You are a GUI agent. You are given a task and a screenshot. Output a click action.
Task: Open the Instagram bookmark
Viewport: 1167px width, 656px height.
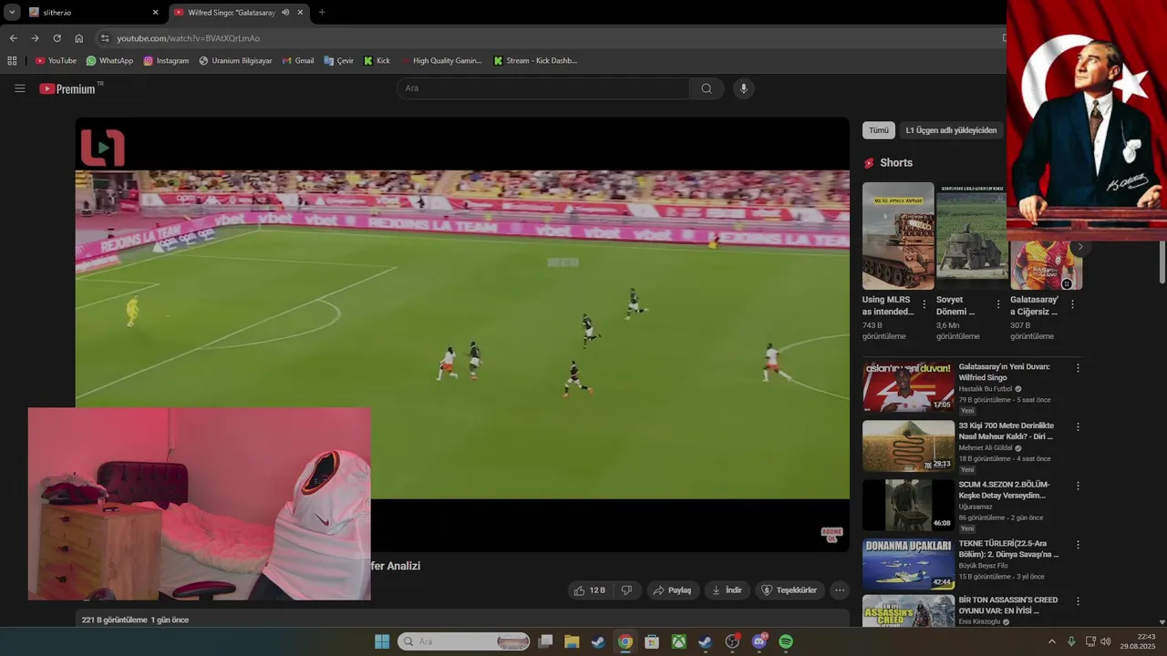point(166,61)
